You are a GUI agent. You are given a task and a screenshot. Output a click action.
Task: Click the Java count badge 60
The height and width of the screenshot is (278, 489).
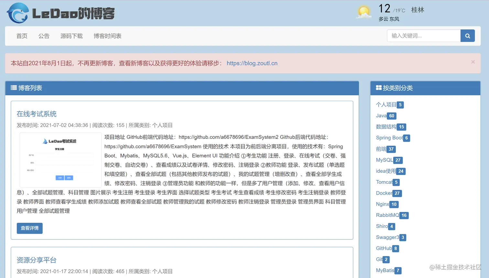pos(392,116)
